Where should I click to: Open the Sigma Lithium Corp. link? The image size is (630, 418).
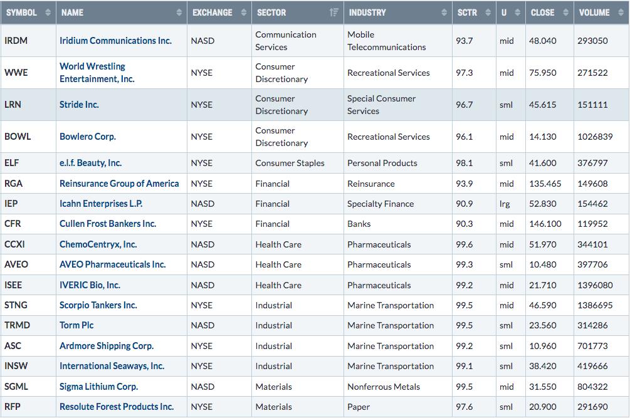pos(99,386)
